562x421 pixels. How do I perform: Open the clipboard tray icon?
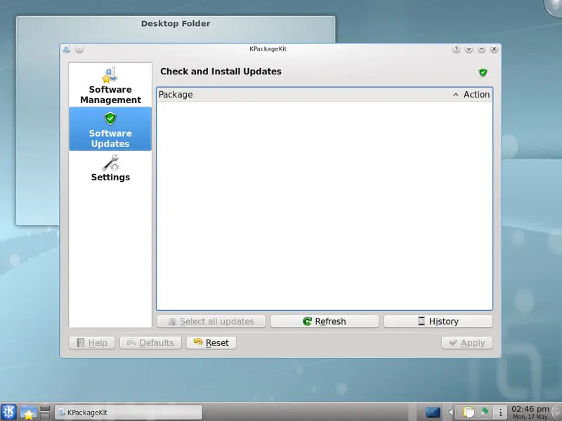tap(468, 412)
